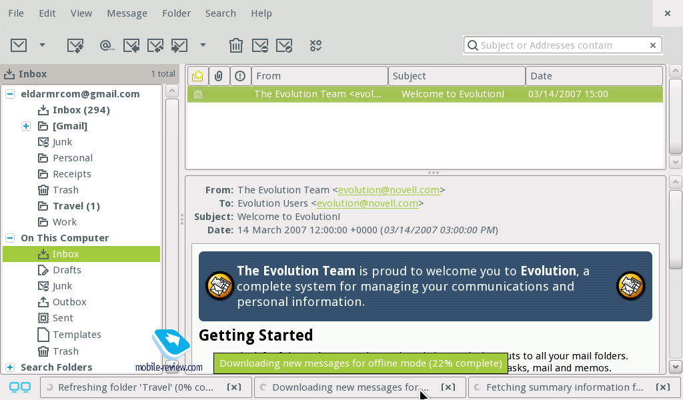
Task: Click evolution@novell.com link in To header
Action: 368,204
